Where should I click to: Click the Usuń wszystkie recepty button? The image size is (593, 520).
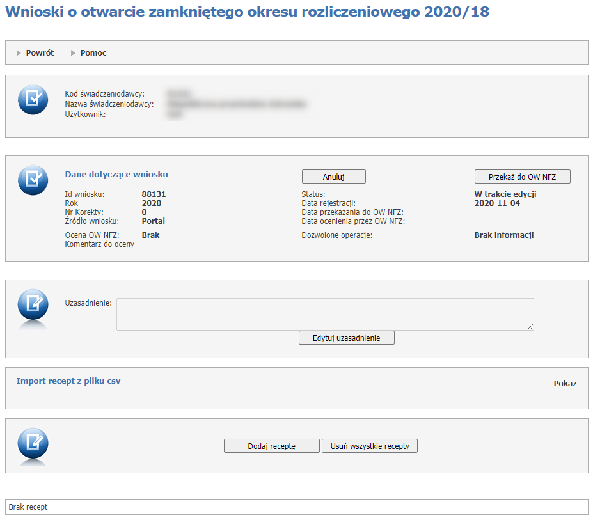point(369,446)
